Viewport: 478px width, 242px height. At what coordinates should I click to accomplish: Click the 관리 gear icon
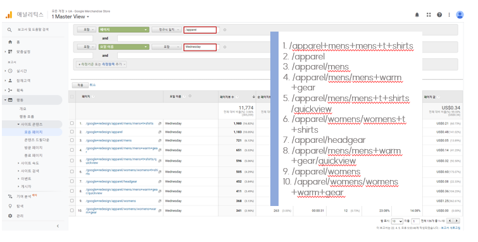pos(10,216)
